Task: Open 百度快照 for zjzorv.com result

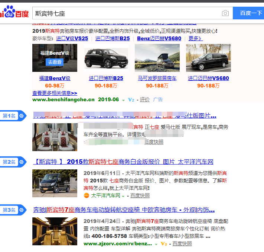Action: click(x=182, y=244)
